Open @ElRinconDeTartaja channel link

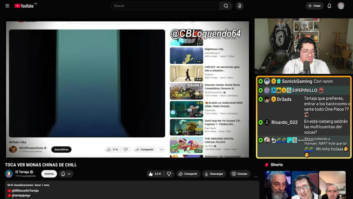click(25, 191)
